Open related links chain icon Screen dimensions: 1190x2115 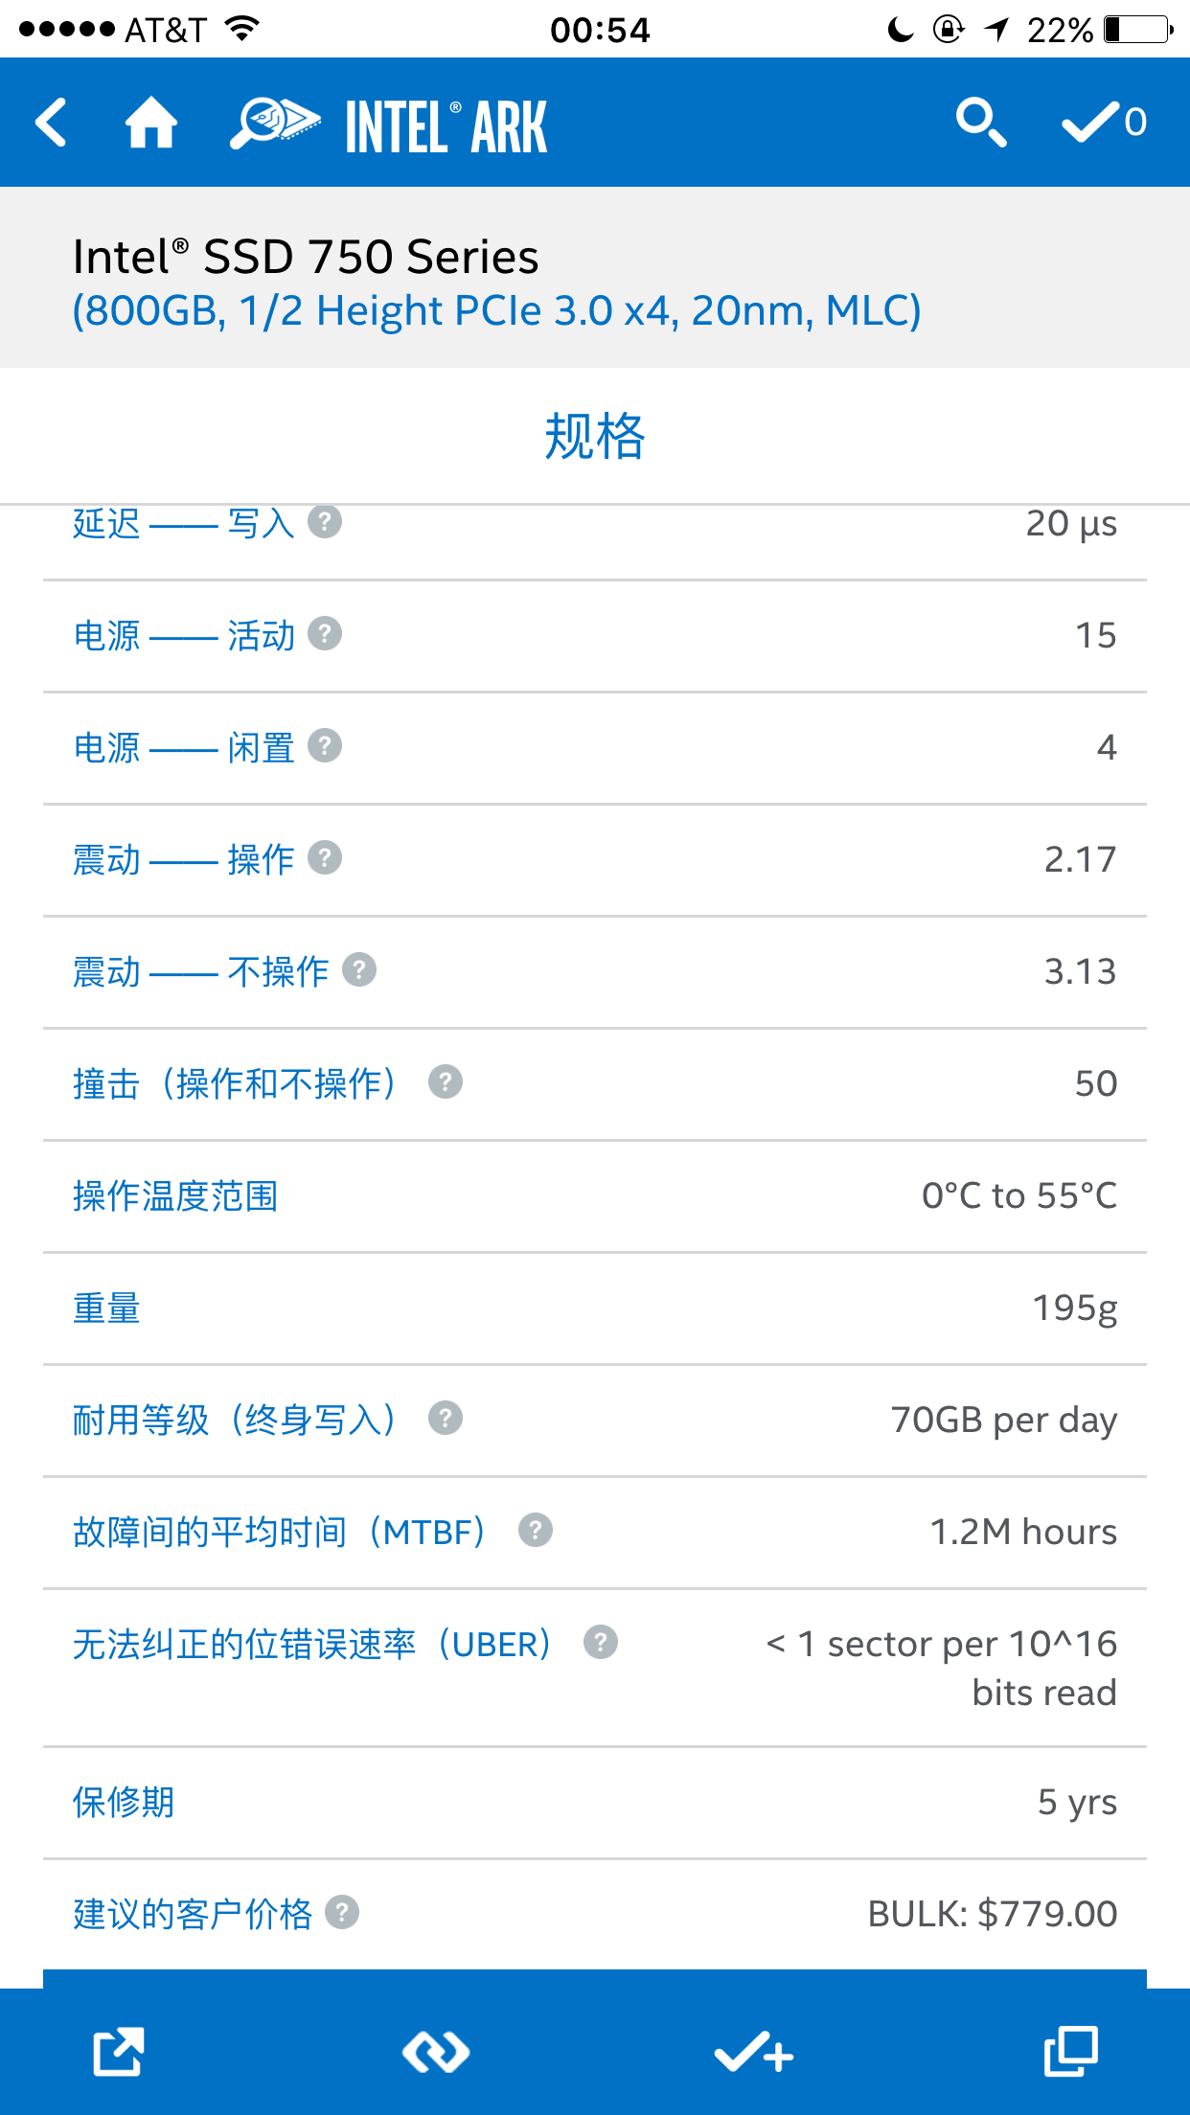[x=436, y=2052]
